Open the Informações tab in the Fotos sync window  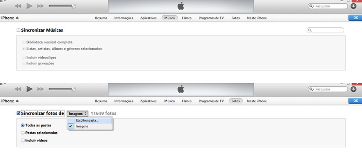[124, 101]
